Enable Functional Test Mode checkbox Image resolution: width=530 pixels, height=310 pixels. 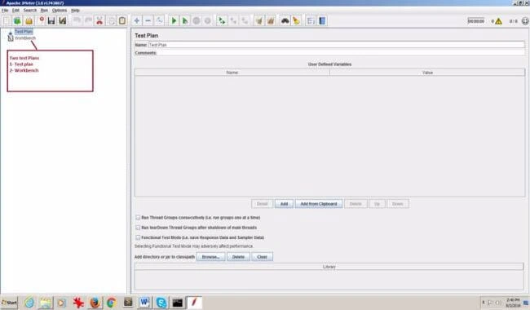[138, 237]
